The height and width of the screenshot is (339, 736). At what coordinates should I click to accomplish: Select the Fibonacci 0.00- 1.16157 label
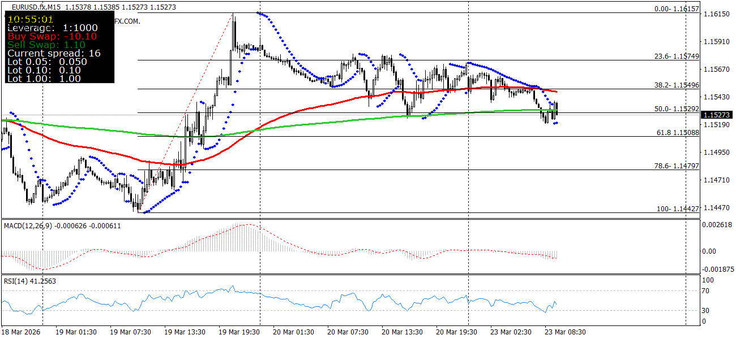(677, 10)
